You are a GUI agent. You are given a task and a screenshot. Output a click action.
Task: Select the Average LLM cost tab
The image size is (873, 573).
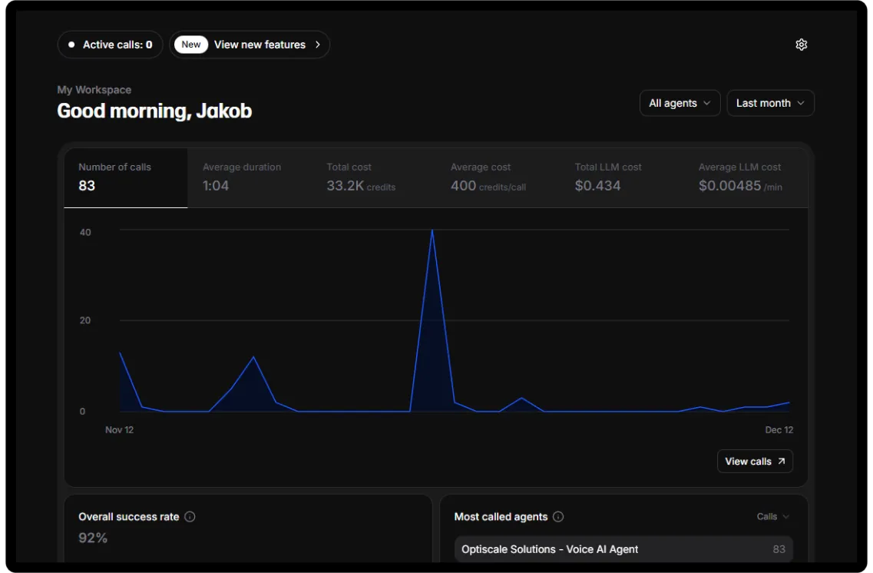746,177
